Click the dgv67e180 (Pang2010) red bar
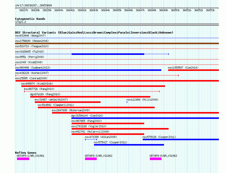Image resolution: width=226 pixels, height=173 pixels. pyautogui.click(x=90, y=97)
